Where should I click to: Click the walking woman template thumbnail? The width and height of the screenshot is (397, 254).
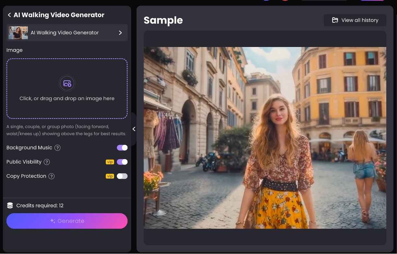point(18,33)
